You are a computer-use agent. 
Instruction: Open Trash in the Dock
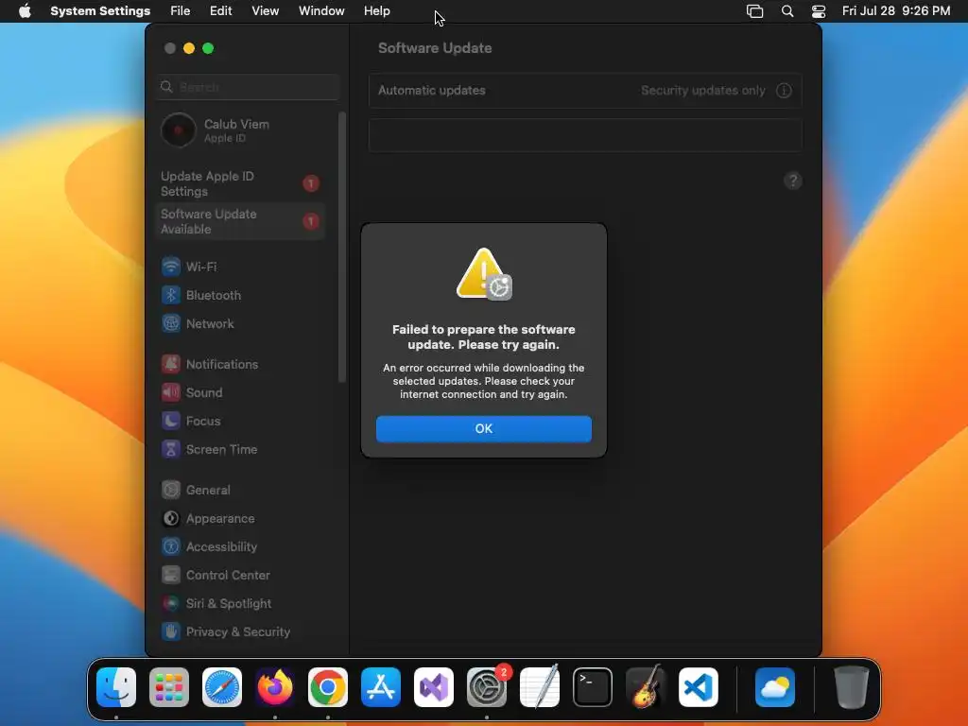pos(852,687)
